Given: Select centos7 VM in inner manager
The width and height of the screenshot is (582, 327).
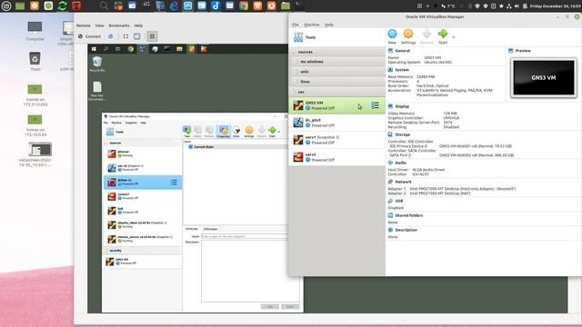Looking at the screenshot, I should tap(143, 196).
